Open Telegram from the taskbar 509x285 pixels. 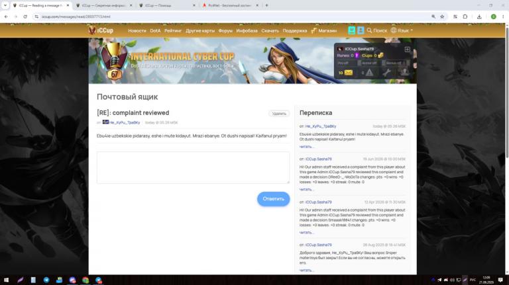point(46,280)
